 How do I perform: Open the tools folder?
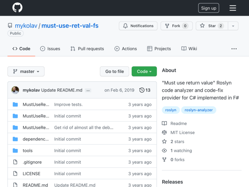coord(28,151)
